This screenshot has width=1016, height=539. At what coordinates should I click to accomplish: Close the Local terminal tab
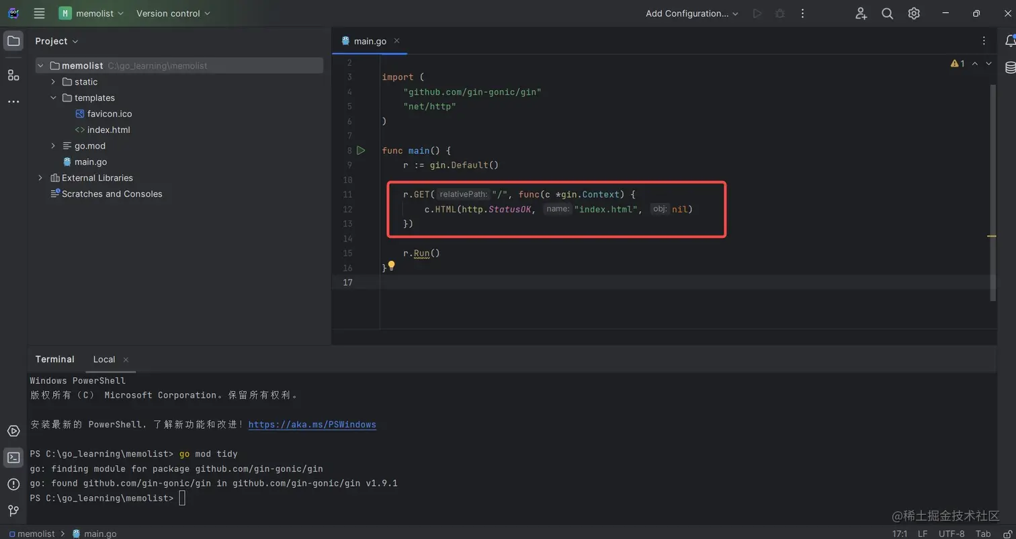click(126, 360)
